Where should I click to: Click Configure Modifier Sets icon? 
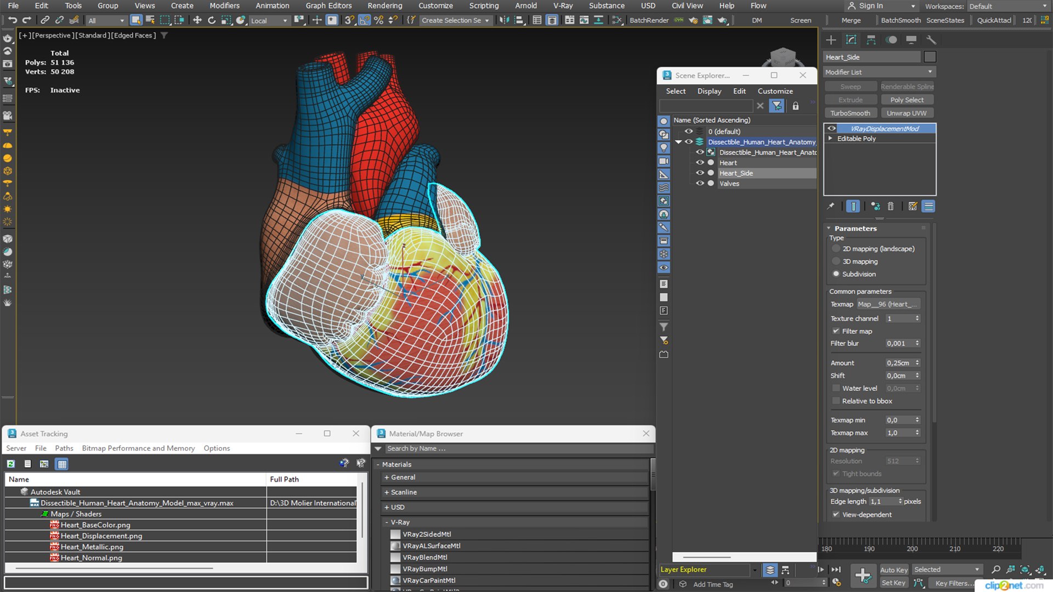913,206
